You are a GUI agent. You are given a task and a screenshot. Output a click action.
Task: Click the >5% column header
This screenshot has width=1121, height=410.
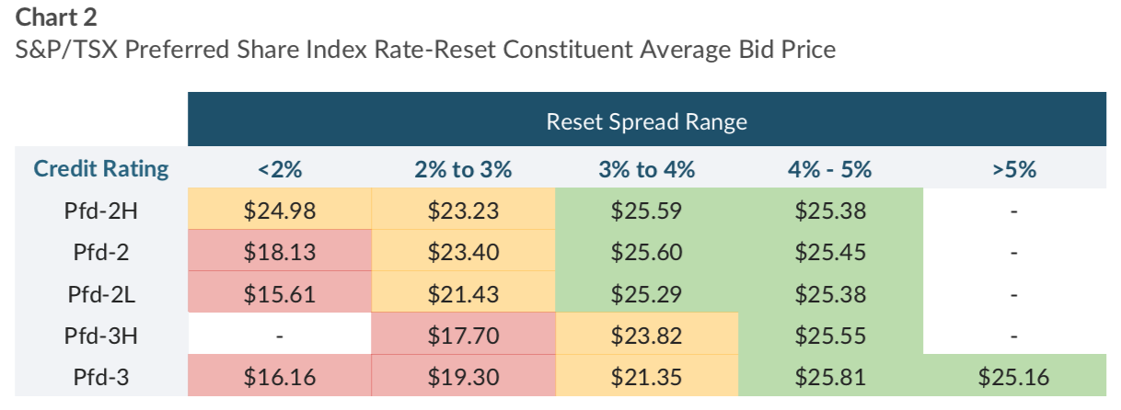pyautogui.click(x=1013, y=169)
